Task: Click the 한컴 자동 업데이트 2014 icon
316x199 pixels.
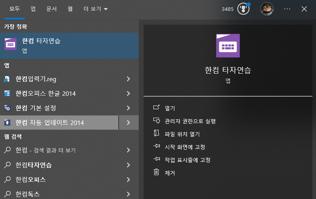Action: pyautogui.click(x=7, y=123)
